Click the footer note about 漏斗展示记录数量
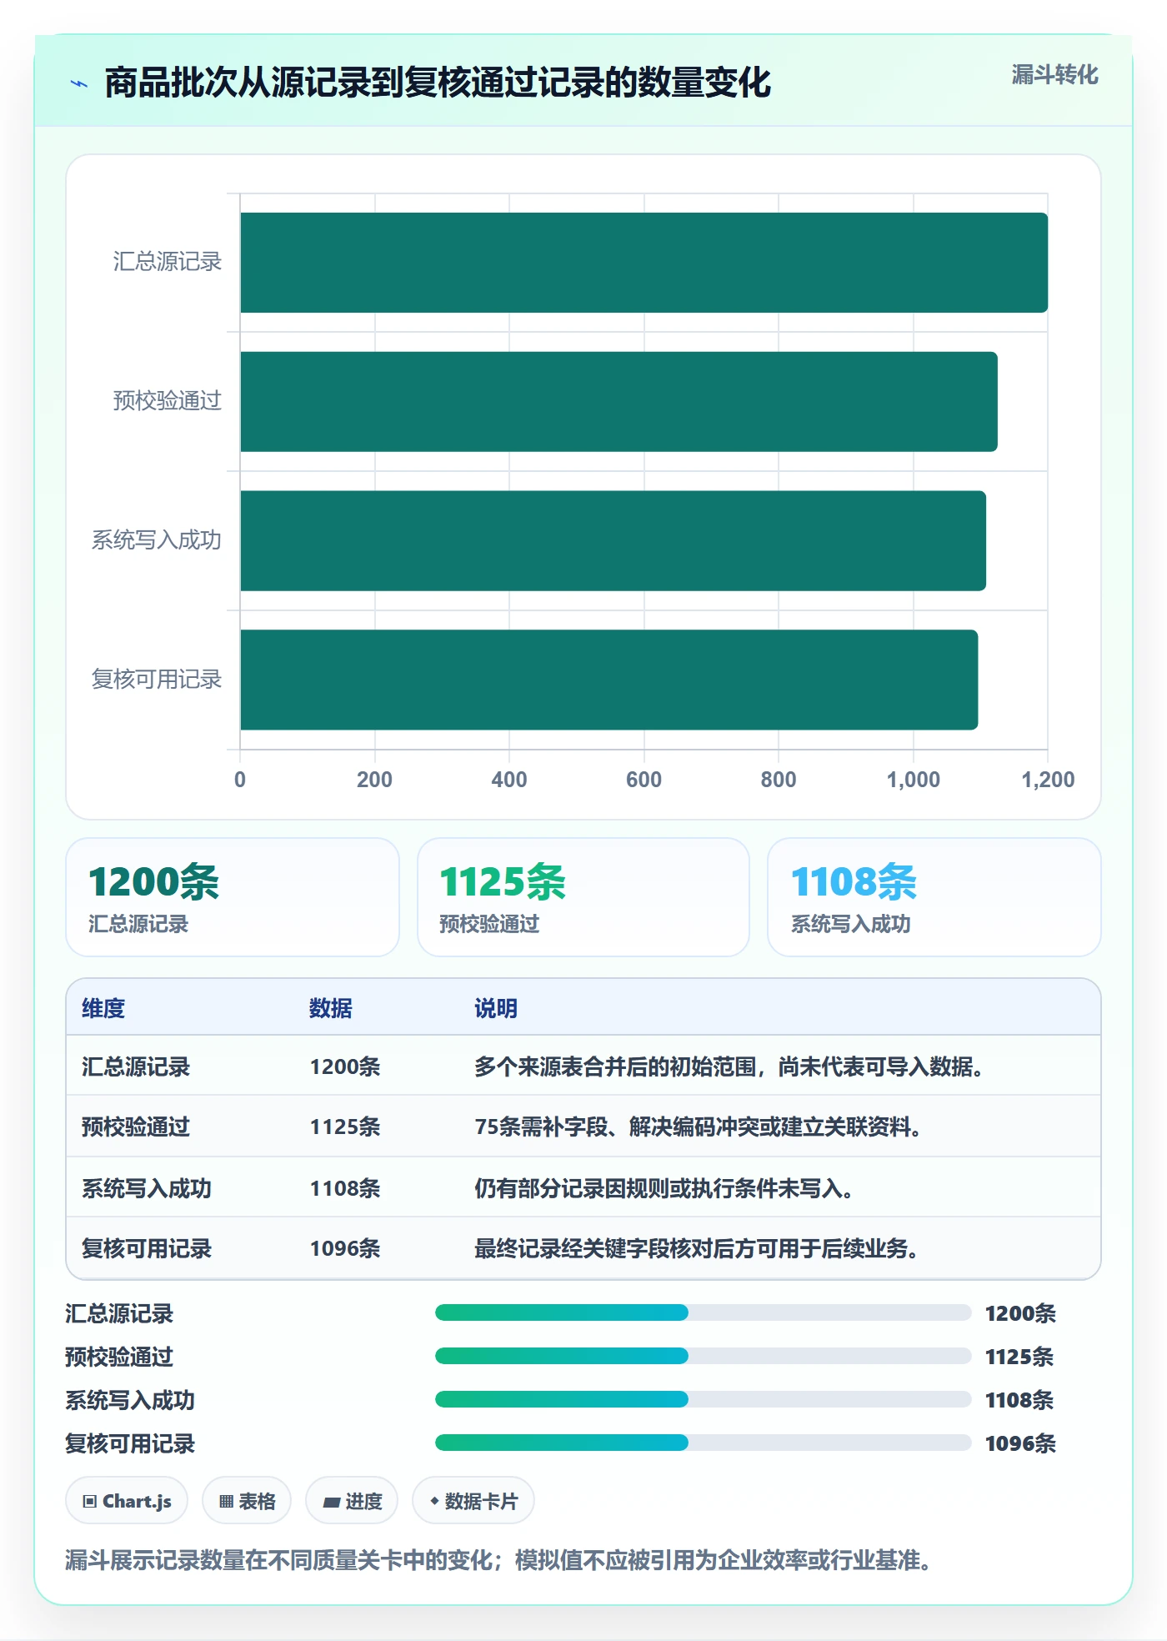Screen dimensions: 1167x1641 498,1559
